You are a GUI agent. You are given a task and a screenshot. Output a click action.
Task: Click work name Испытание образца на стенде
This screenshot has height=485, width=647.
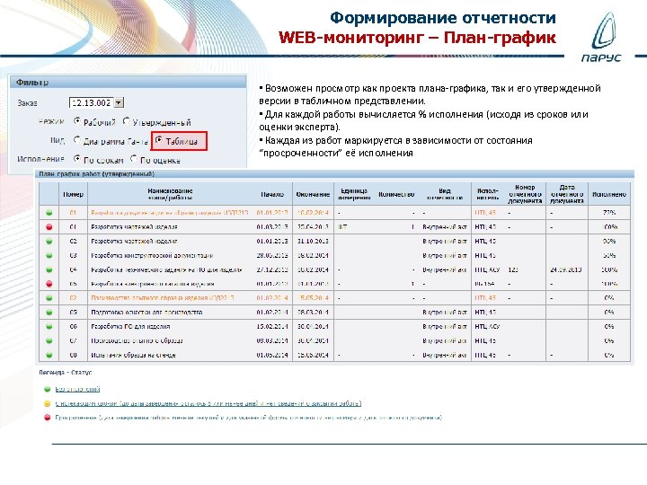(x=133, y=355)
